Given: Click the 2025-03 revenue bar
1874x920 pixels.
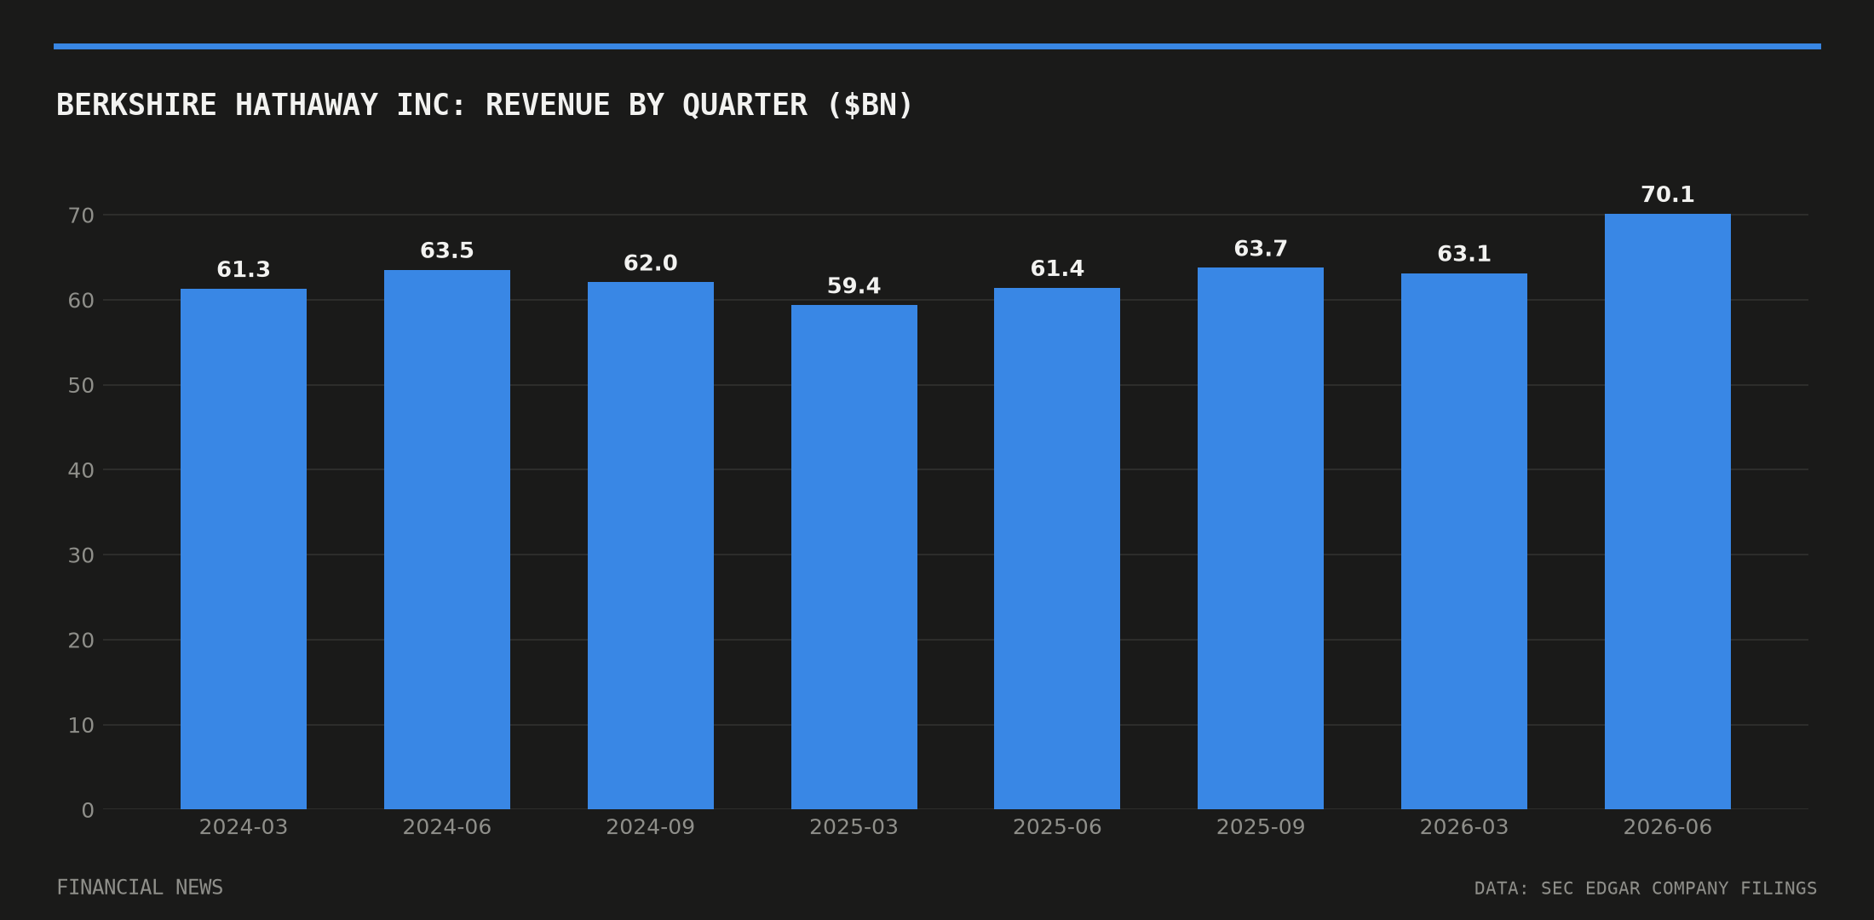Looking at the screenshot, I should (x=854, y=557).
